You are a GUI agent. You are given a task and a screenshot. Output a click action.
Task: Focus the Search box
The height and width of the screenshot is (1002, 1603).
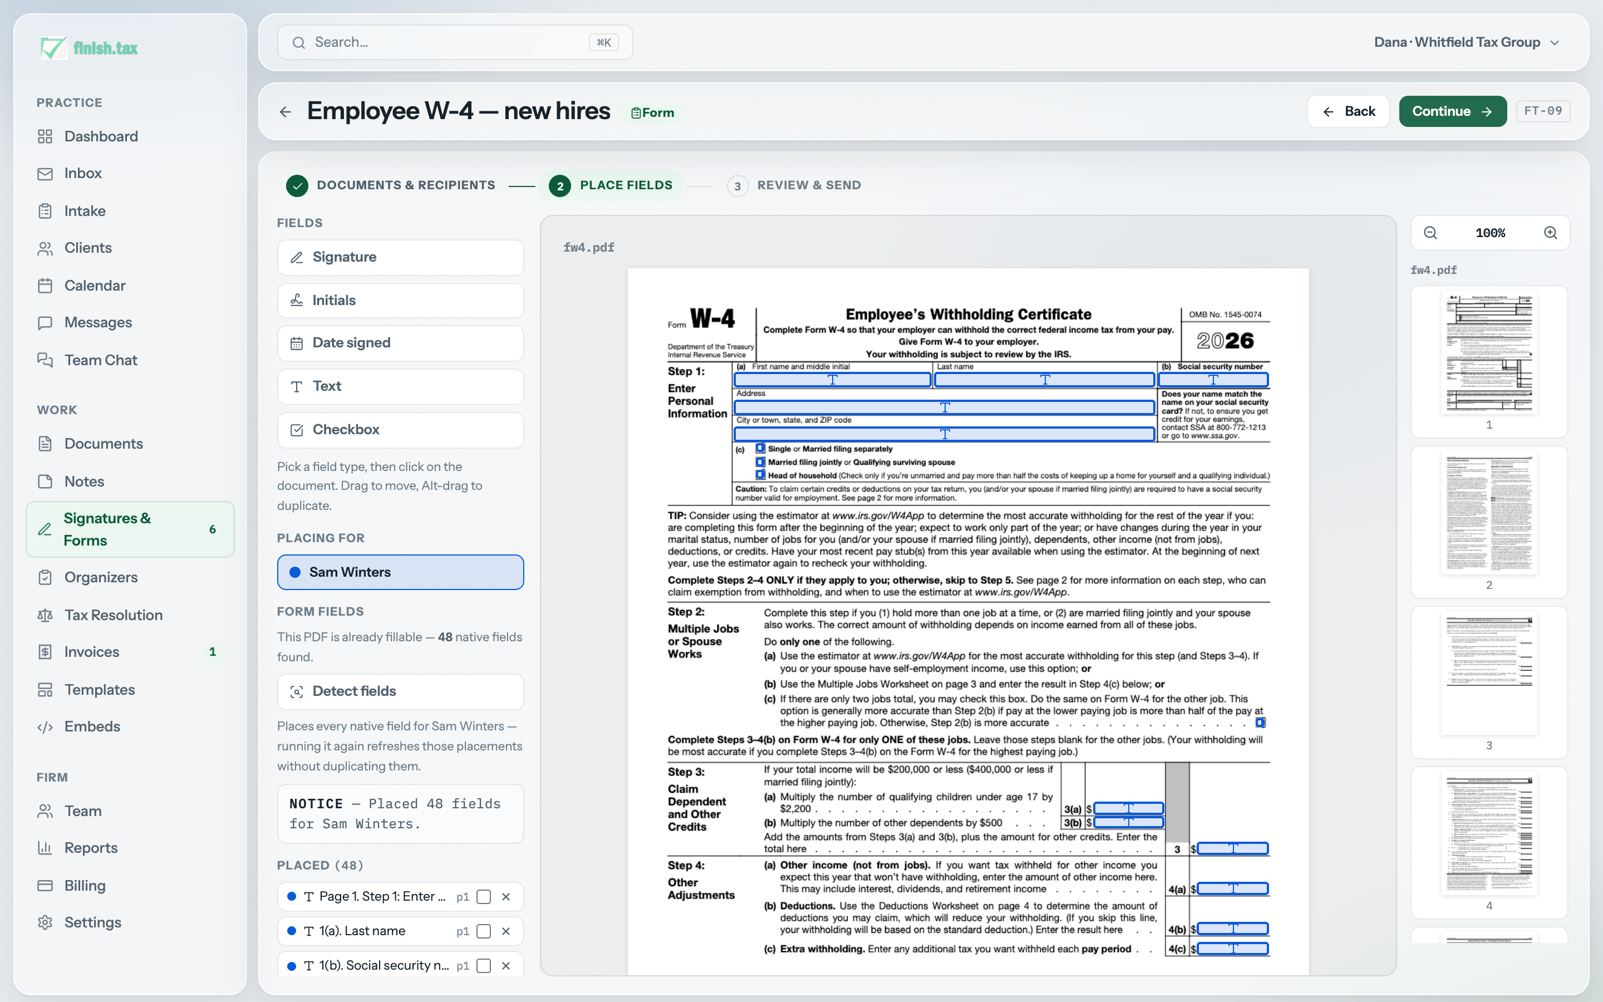[x=454, y=42]
